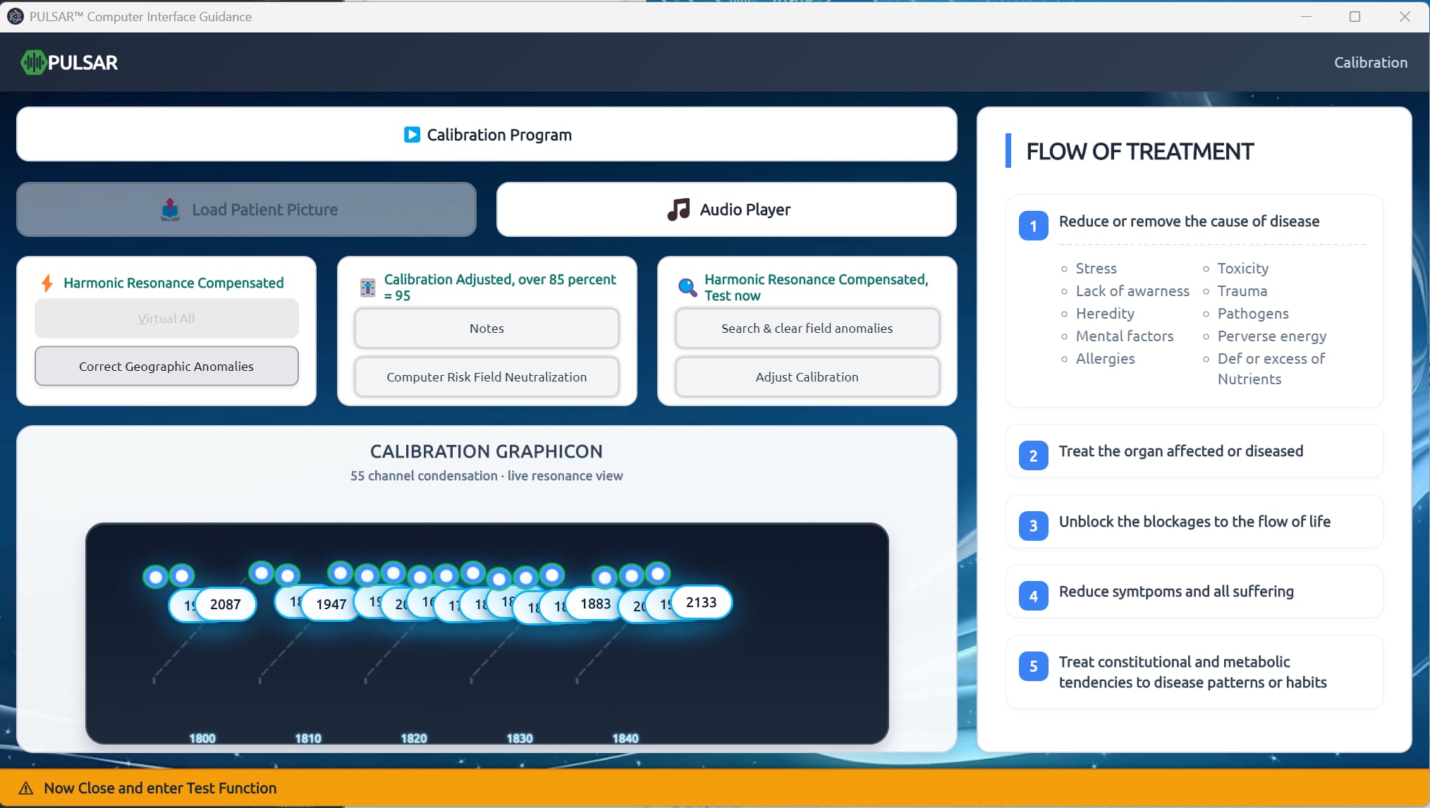Click the 1810 axis label

pyautogui.click(x=308, y=738)
